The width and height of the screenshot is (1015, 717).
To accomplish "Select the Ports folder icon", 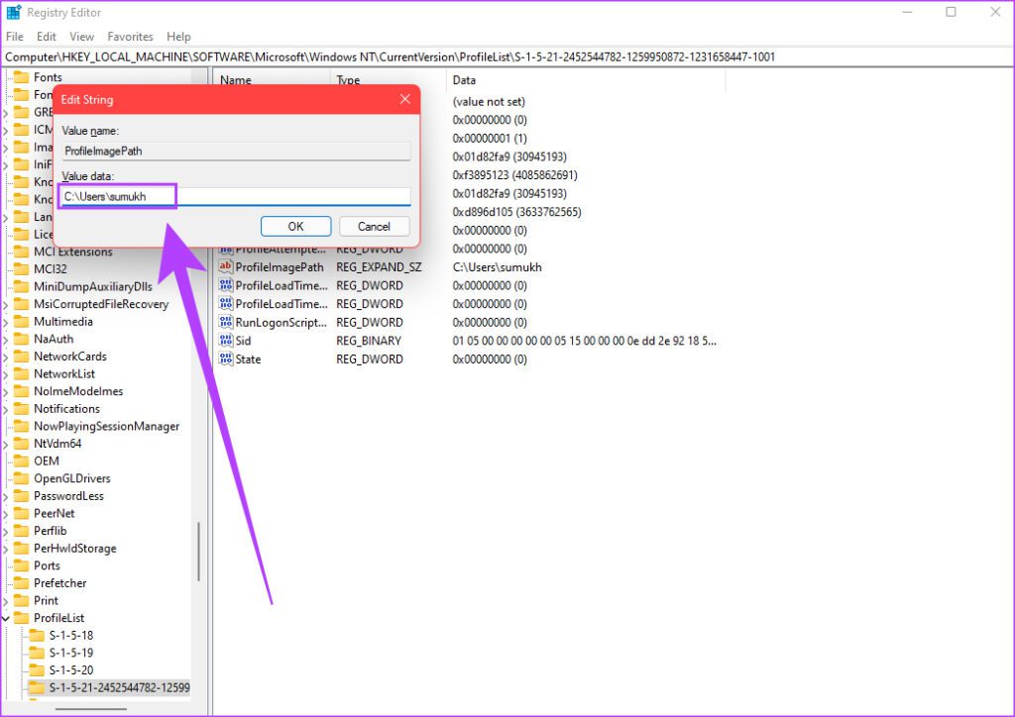I will tap(22, 565).
